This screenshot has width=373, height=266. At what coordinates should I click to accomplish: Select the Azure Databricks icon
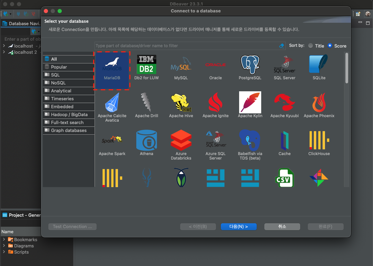coord(181,145)
